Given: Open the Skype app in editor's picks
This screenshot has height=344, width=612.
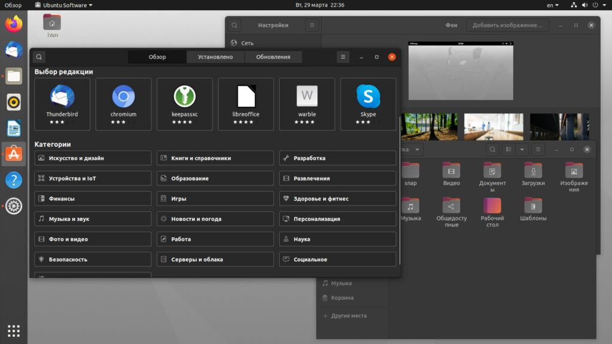Looking at the screenshot, I should [368, 104].
